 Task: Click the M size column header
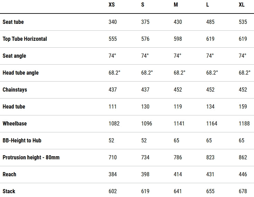176,4
